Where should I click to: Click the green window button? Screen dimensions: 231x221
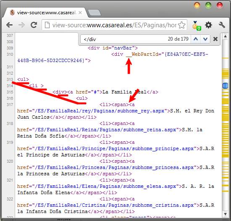208,5
